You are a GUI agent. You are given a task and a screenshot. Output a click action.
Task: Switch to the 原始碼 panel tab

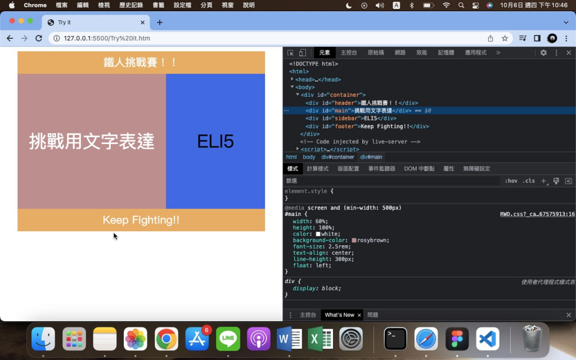[375, 52]
